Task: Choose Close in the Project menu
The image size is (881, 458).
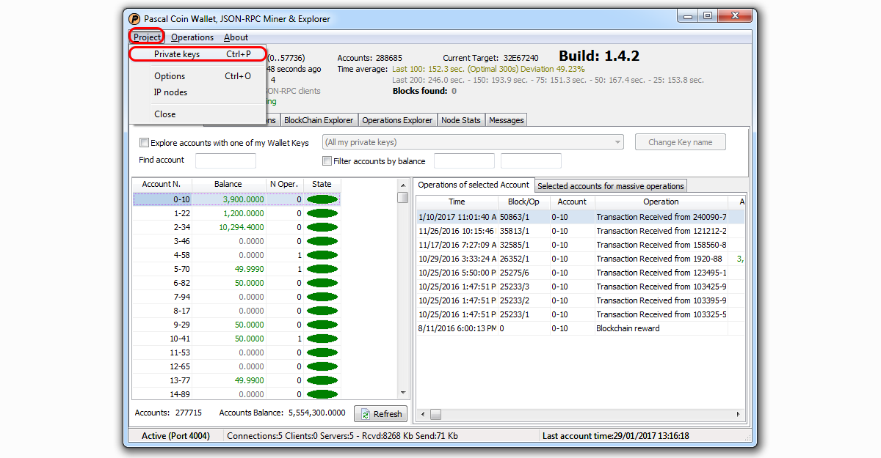Action: click(197, 114)
